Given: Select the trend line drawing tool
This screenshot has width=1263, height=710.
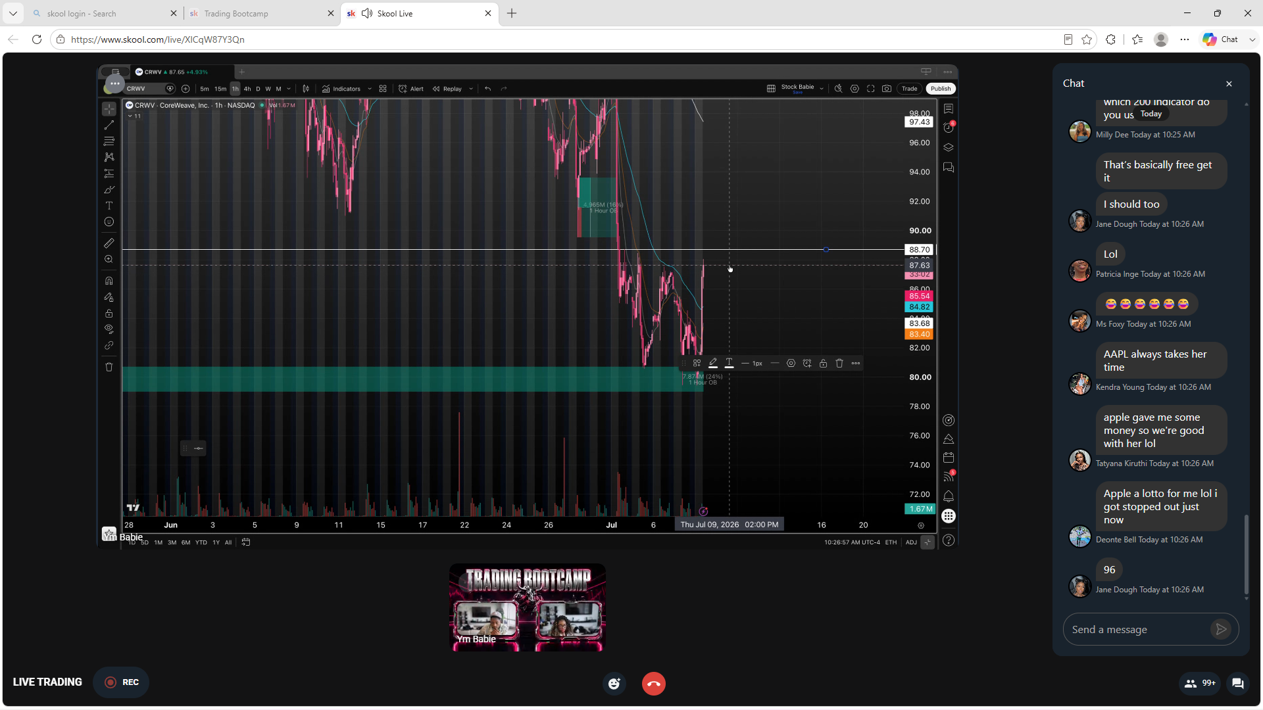Looking at the screenshot, I should tap(109, 125).
